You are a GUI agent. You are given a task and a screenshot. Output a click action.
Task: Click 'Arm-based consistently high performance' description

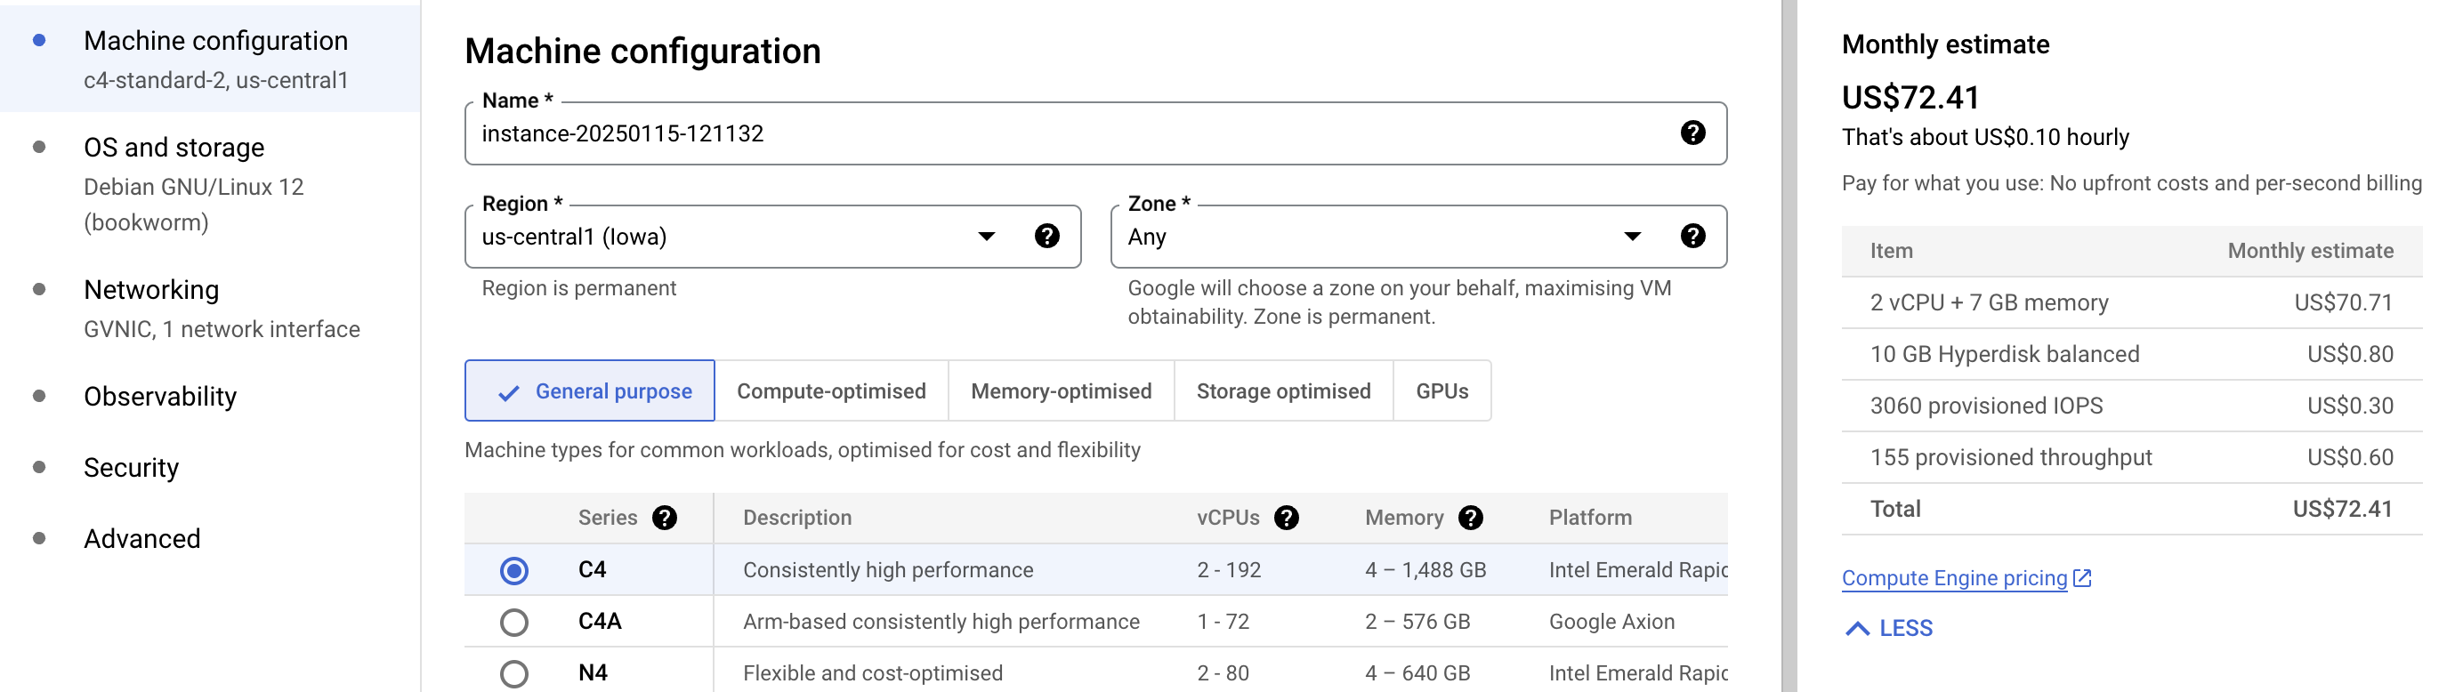click(941, 623)
